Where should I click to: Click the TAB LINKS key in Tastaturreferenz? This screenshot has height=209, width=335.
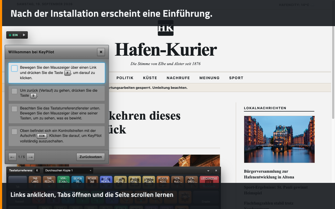point(35,182)
